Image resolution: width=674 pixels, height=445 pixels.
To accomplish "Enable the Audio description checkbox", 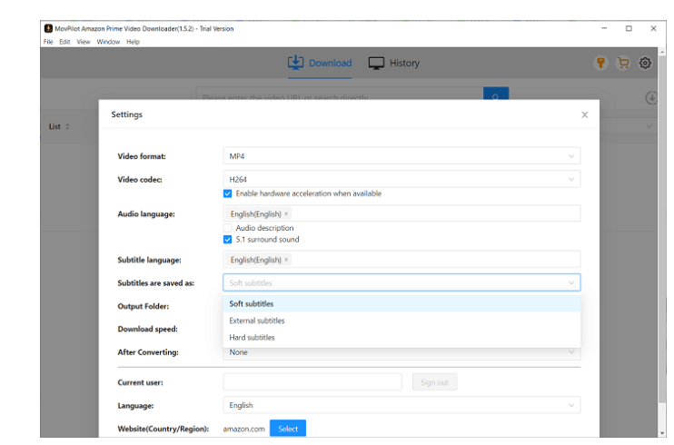I will [228, 228].
